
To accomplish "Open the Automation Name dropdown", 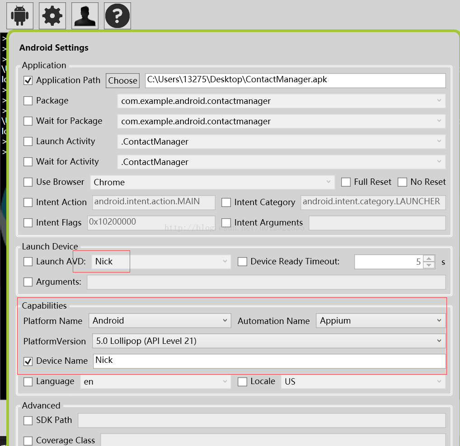I will coord(381,321).
